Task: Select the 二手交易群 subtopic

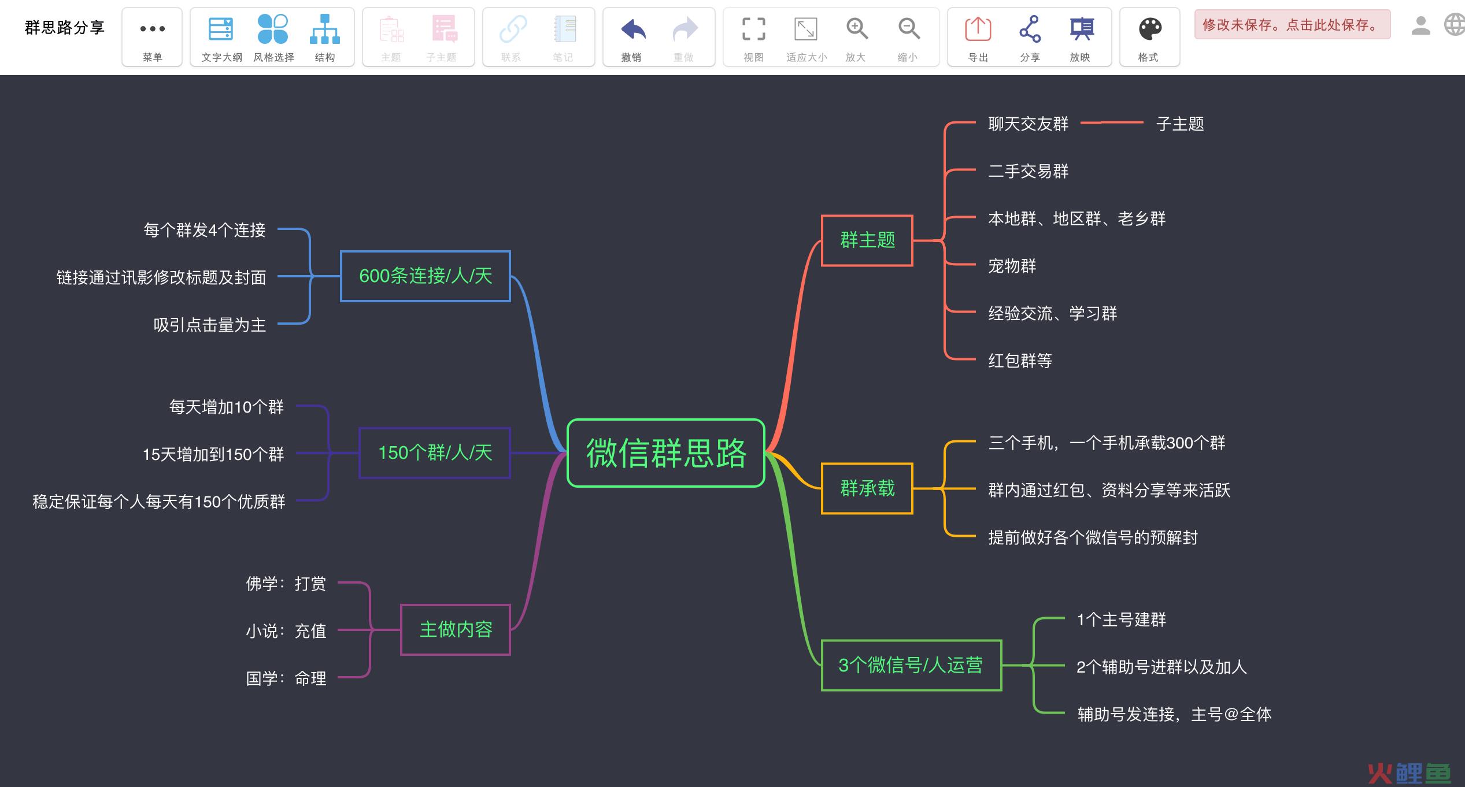Action: pyautogui.click(x=1029, y=171)
